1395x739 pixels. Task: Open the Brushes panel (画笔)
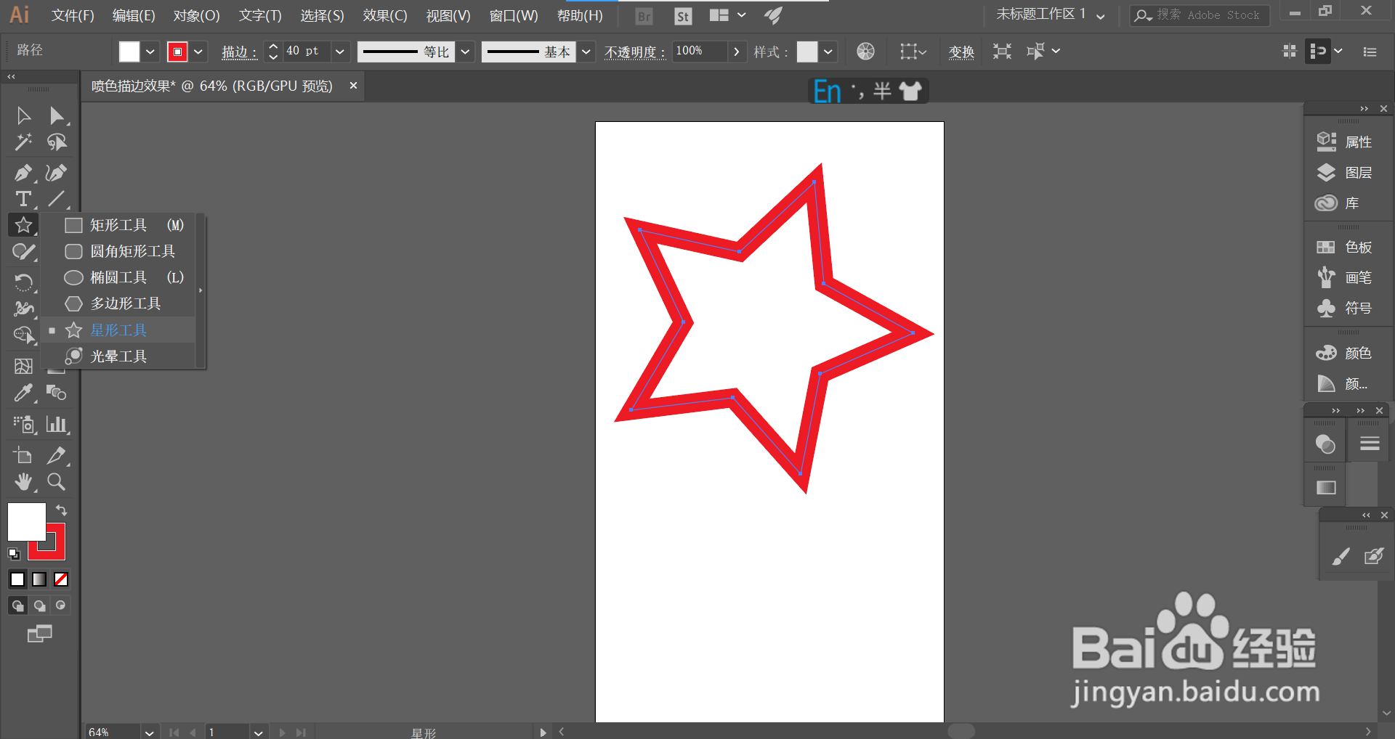(1345, 278)
